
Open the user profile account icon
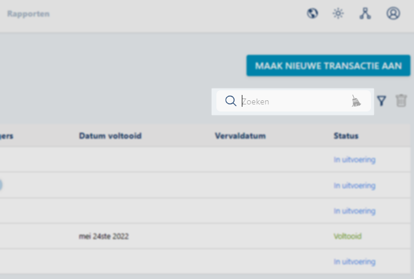coord(393,13)
